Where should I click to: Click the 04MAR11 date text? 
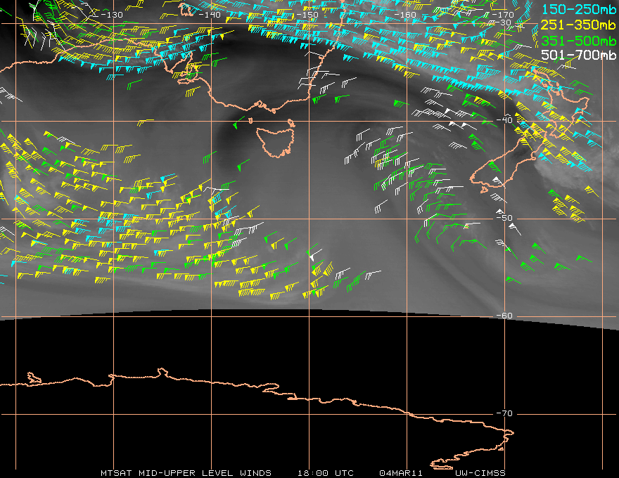tap(400, 472)
